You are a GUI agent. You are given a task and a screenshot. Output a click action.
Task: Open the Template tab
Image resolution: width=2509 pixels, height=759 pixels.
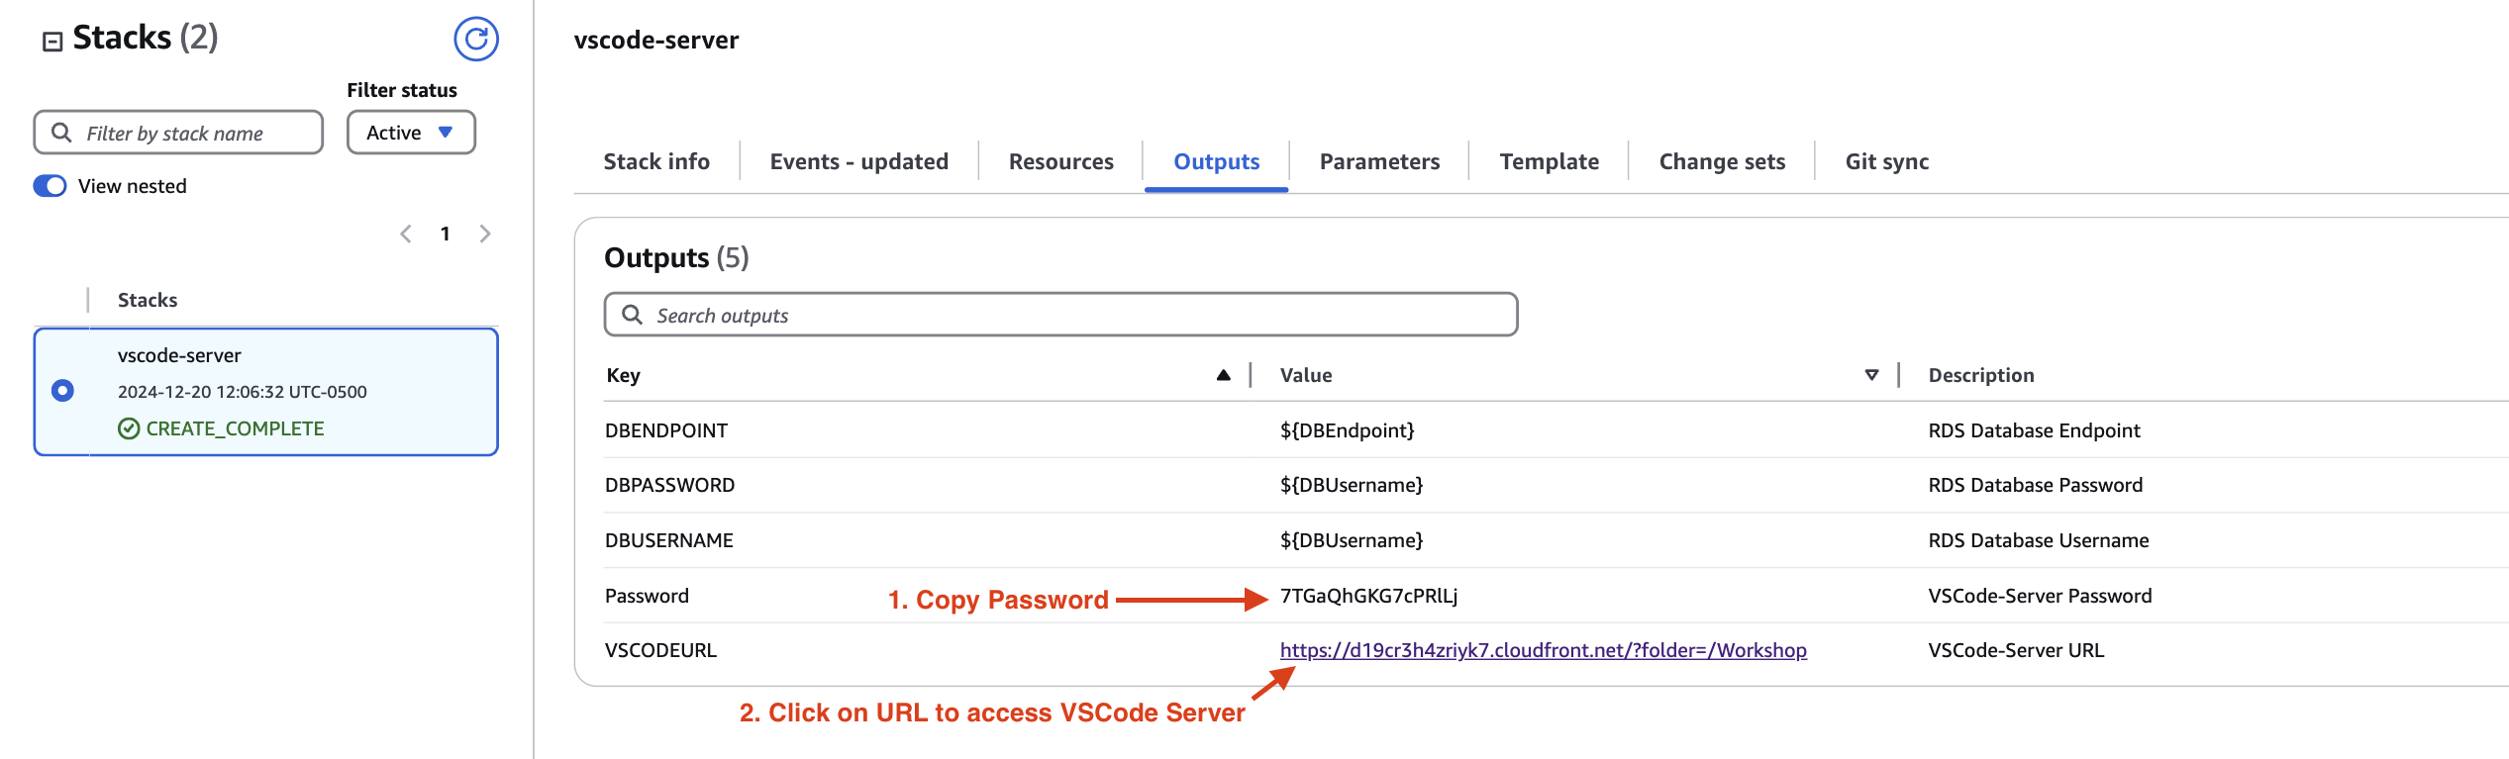click(1548, 160)
